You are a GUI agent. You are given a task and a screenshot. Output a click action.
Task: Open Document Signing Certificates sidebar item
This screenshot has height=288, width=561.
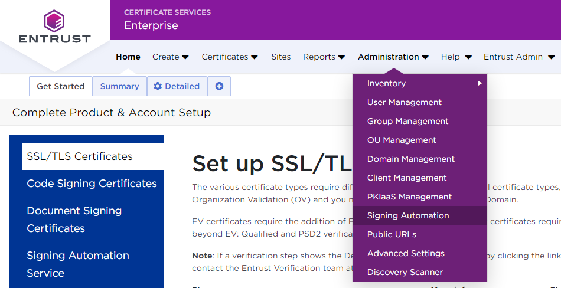[74, 219]
